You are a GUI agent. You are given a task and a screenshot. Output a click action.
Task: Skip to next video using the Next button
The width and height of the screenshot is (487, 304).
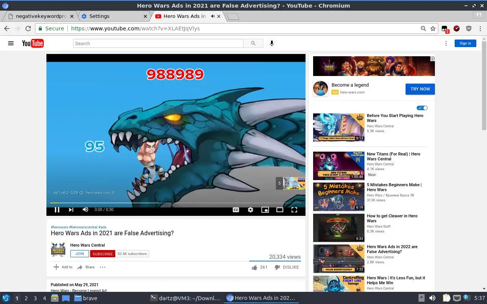point(71,209)
